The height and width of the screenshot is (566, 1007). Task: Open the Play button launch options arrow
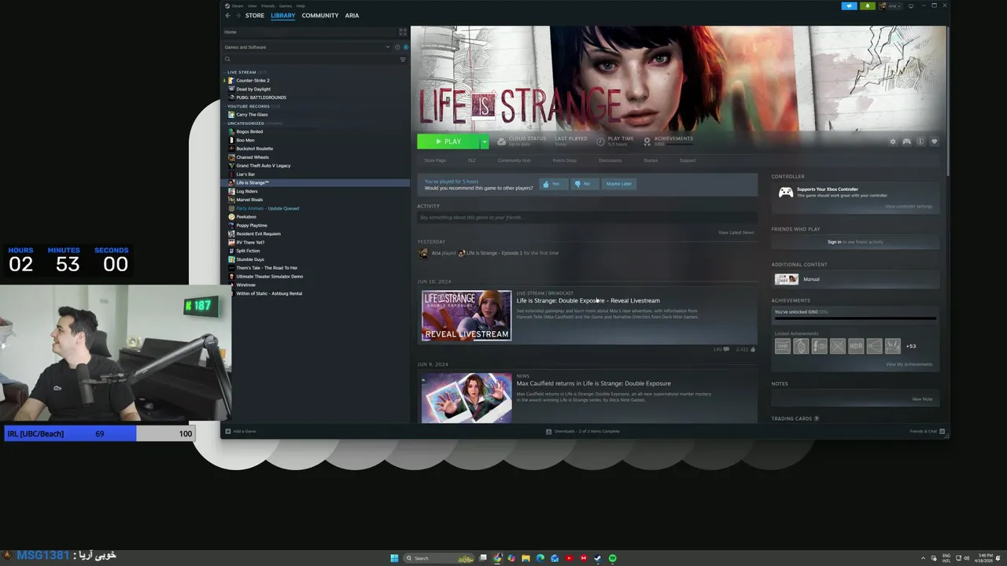coord(484,141)
